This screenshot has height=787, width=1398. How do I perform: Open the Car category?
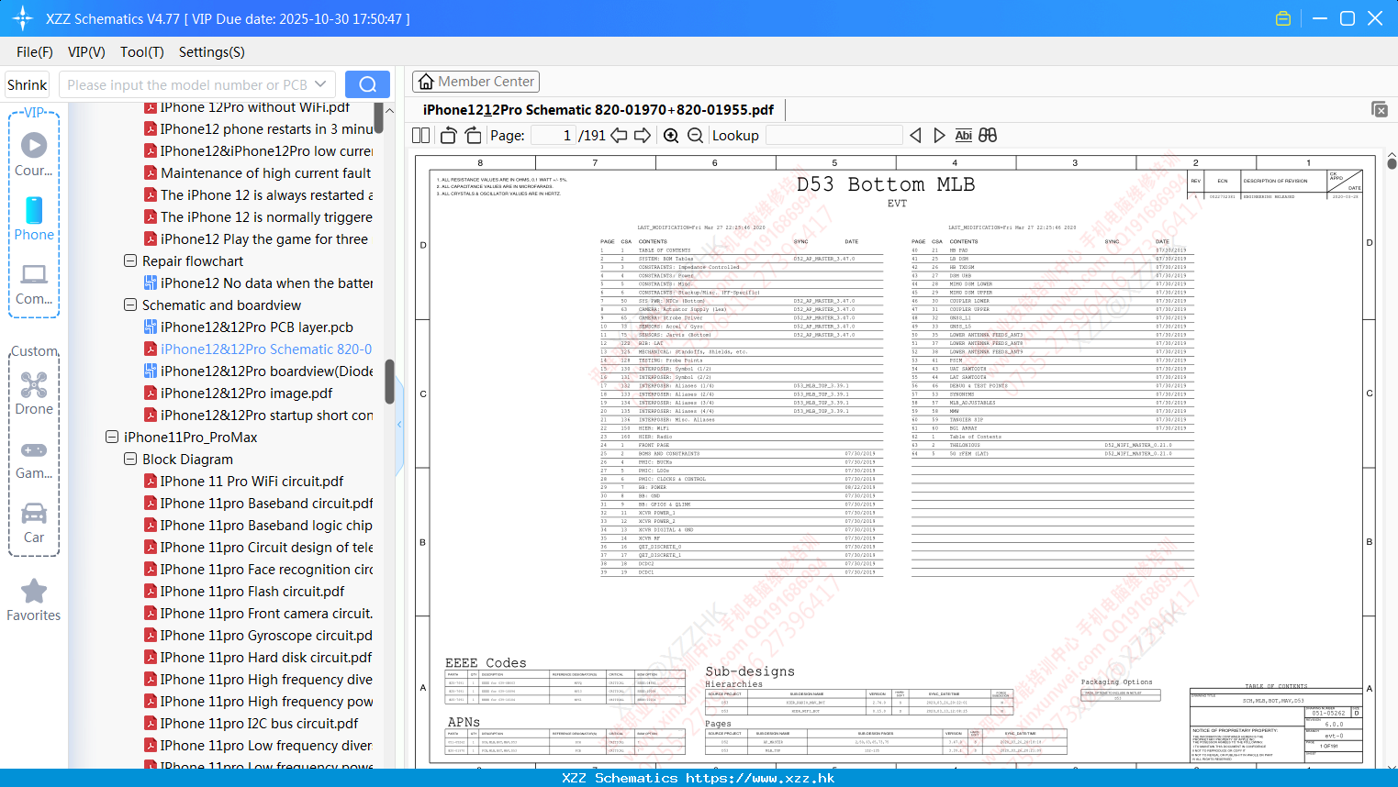(x=34, y=513)
